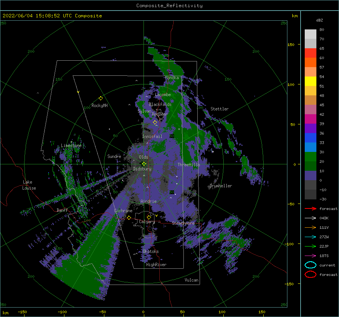Click the Ponoka town label
Viewport: 339px width, 317px height.
coord(172,78)
